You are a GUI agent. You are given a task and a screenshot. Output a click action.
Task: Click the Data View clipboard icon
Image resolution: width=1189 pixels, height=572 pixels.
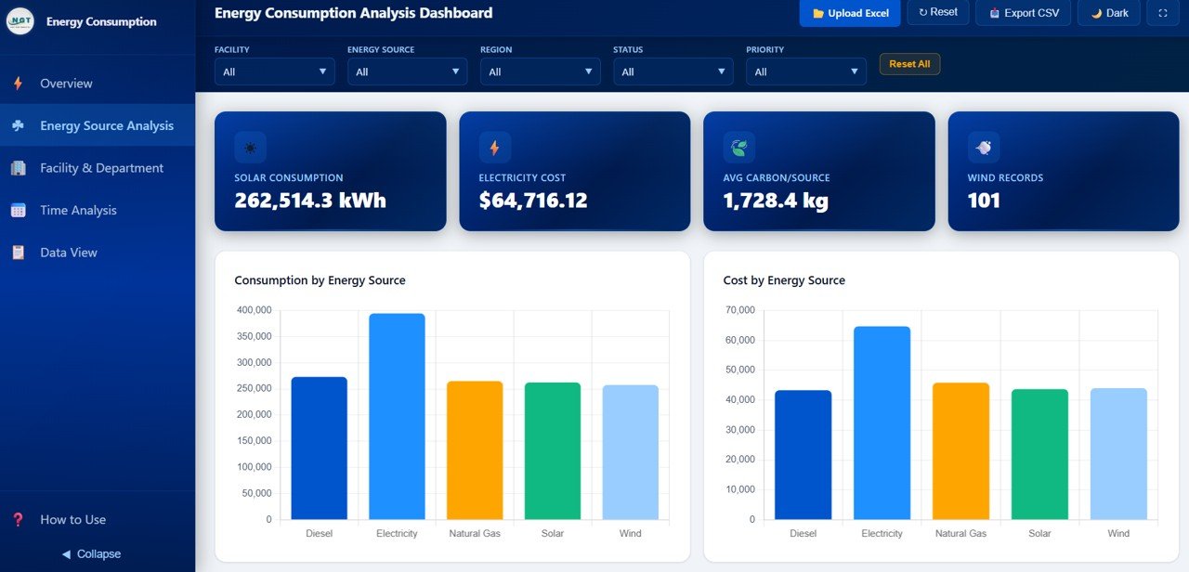[x=19, y=253]
